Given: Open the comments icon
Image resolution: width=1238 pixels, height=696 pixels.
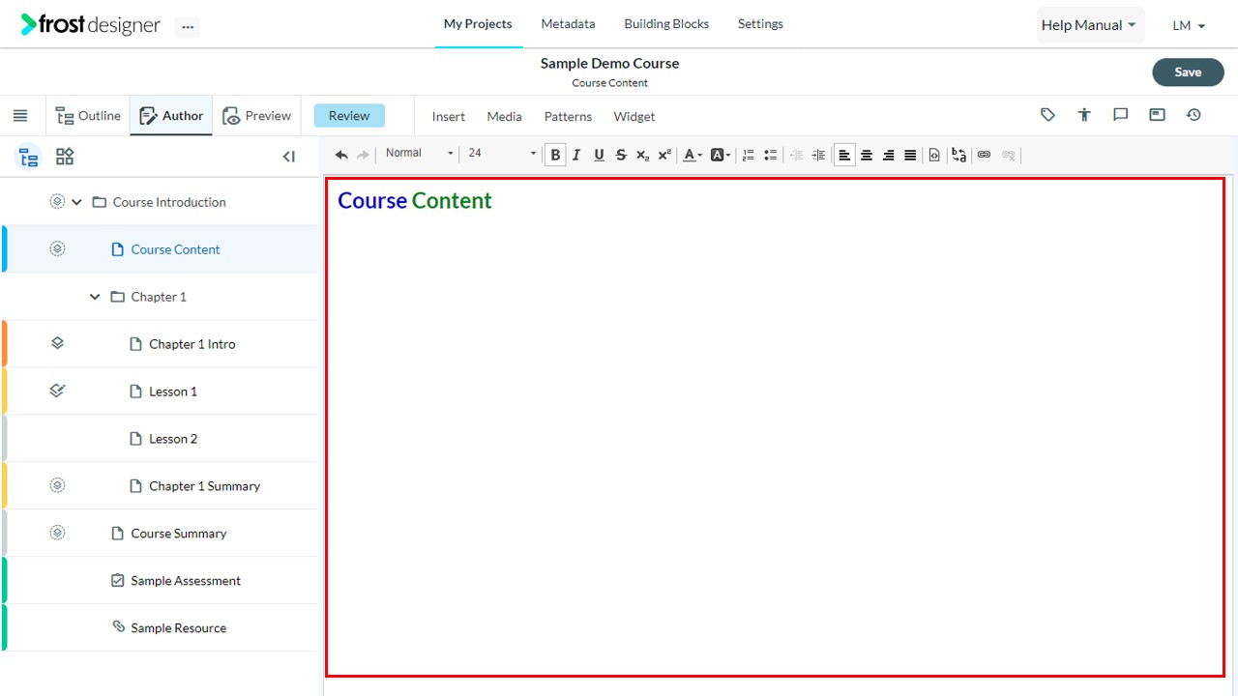Looking at the screenshot, I should pyautogui.click(x=1121, y=115).
